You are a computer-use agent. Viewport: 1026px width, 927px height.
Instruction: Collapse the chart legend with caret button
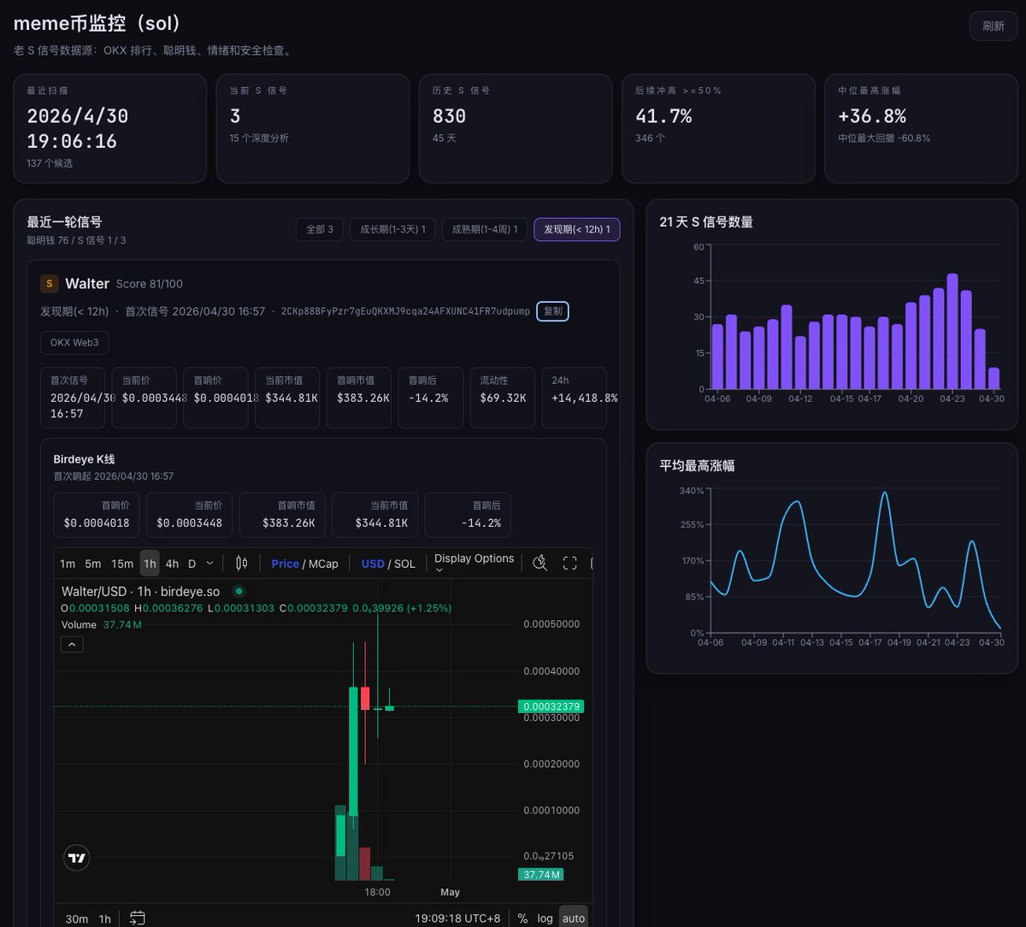[72, 645]
